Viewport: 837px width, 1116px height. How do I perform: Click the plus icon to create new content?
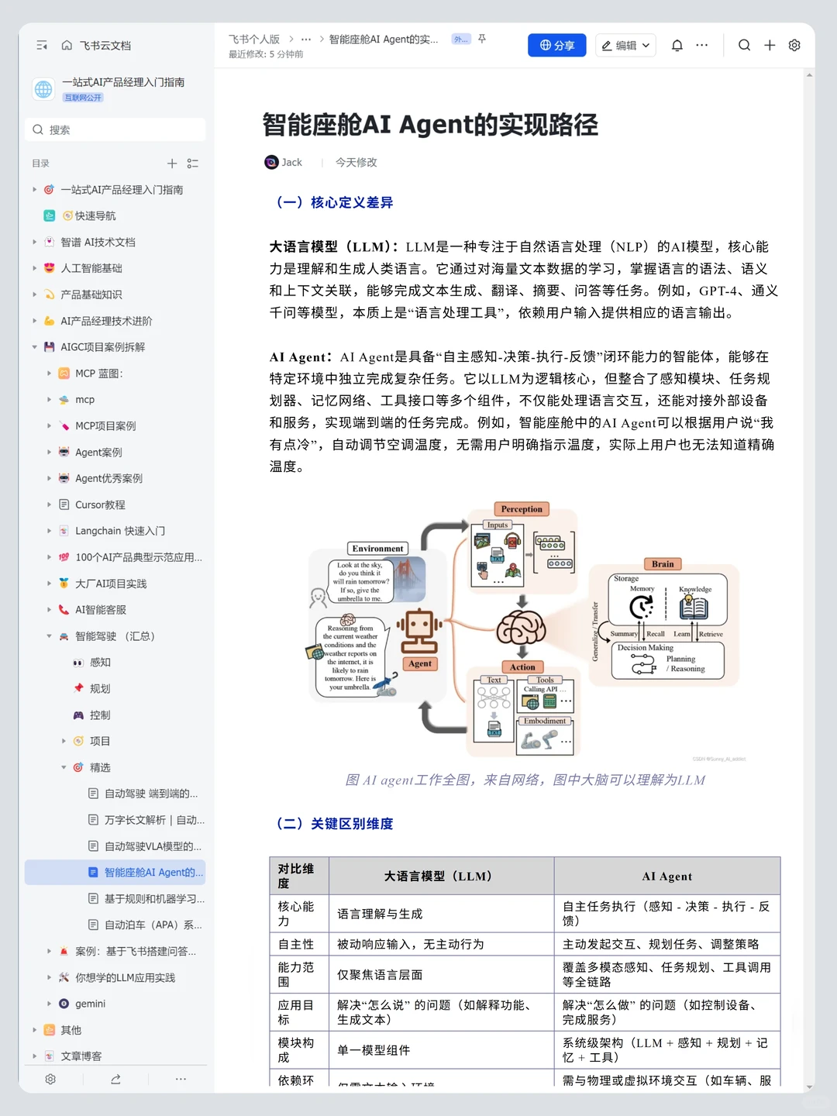click(770, 46)
